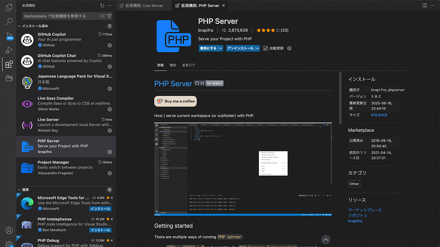Open the Manage gear in activity bar
440x247 pixels.
(9, 244)
